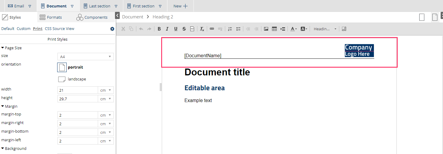443x154 pixels.
Task: Select landscape orientation
Action: click(x=62, y=79)
